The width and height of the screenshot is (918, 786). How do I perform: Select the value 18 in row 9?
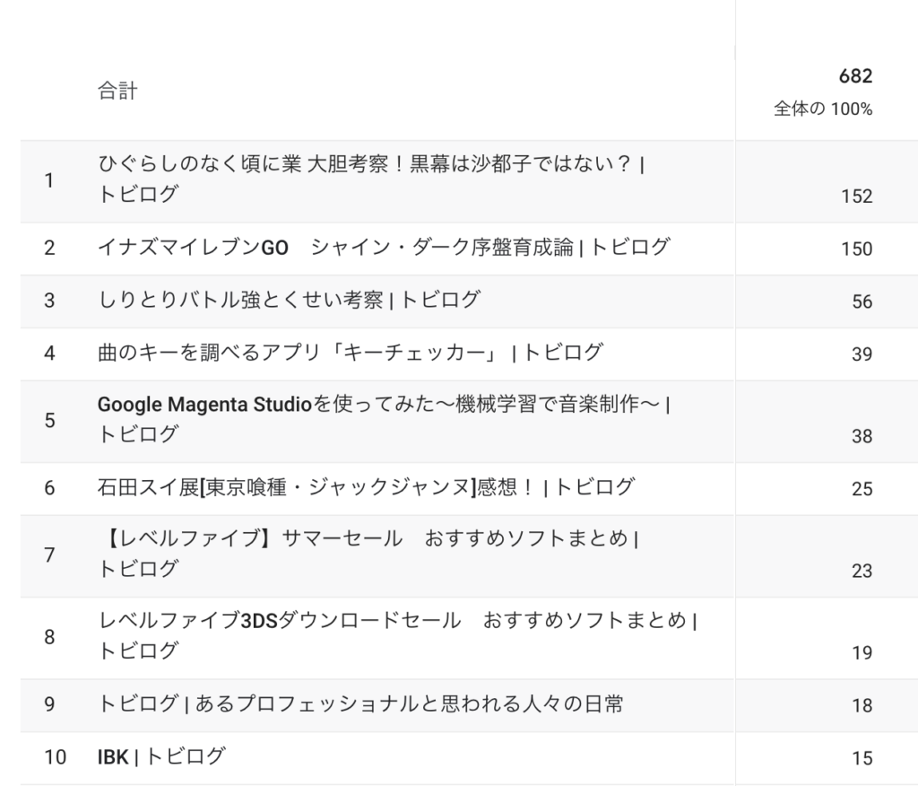click(862, 706)
